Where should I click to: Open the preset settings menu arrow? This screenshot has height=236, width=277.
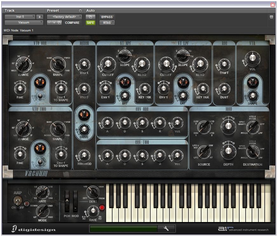[x=80, y=11]
